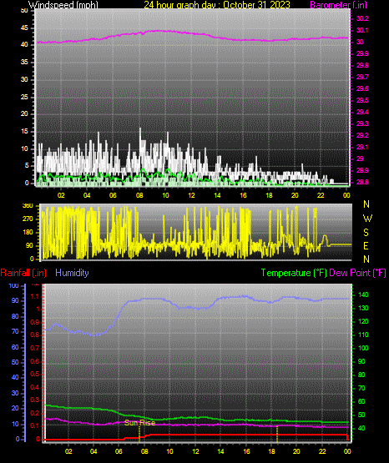Image resolution: width=389 pixels, height=463 pixels.
Task: Click the Windspeed (mph) axis title
Action: coord(63,4)
